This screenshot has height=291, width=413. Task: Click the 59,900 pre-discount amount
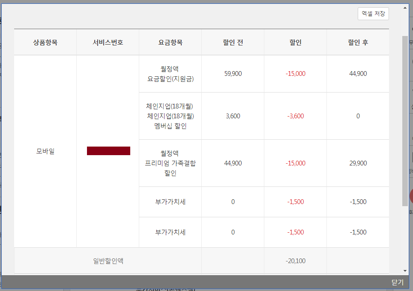tap(233, 74)
